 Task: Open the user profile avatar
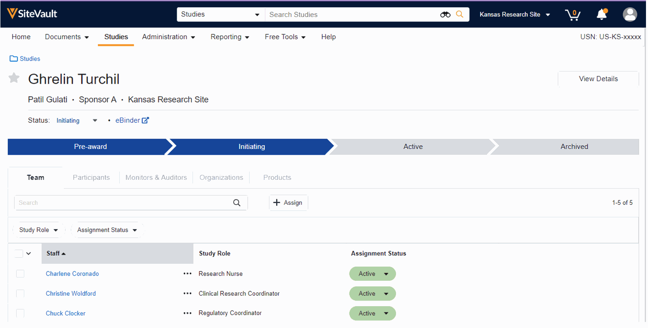pos(629,15)
